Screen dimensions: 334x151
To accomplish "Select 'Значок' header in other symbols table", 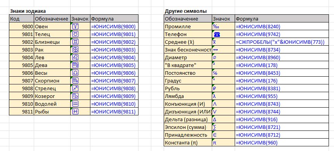I will 223,19.
